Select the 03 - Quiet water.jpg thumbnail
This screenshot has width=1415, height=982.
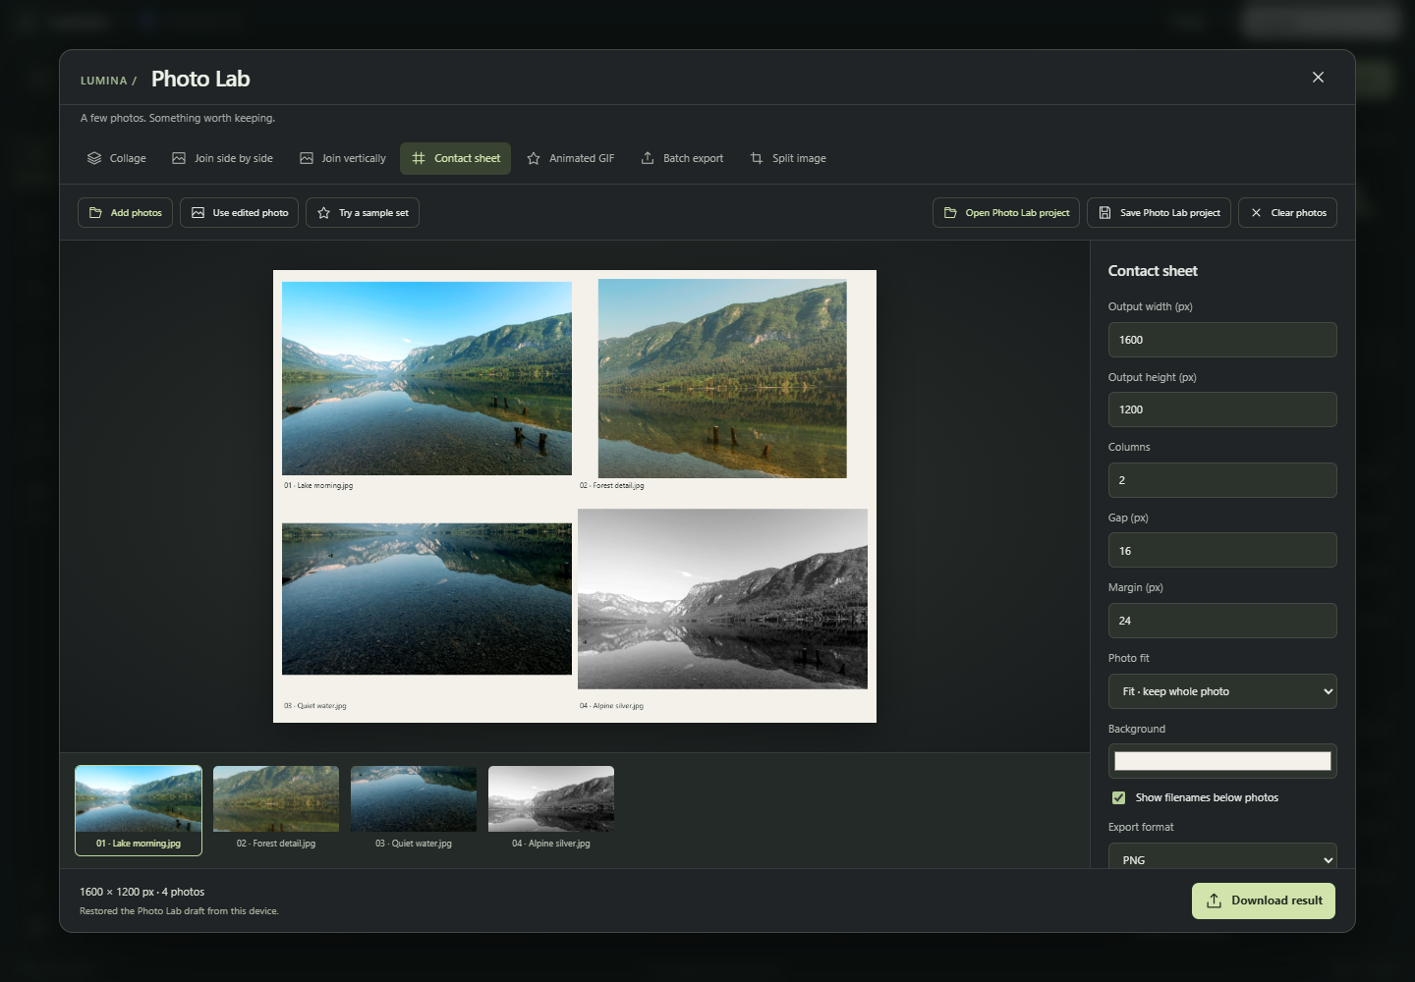tap(414, 810)
